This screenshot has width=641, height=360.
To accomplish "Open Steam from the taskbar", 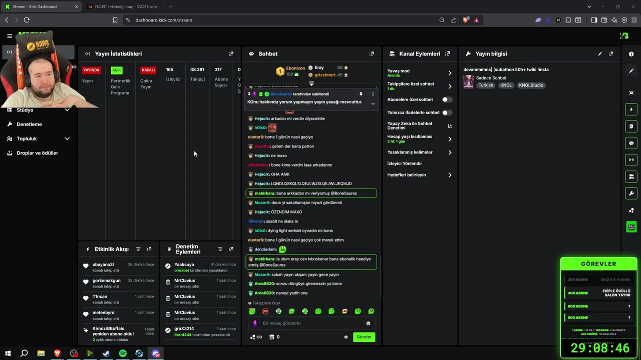I will coord(106,353).
